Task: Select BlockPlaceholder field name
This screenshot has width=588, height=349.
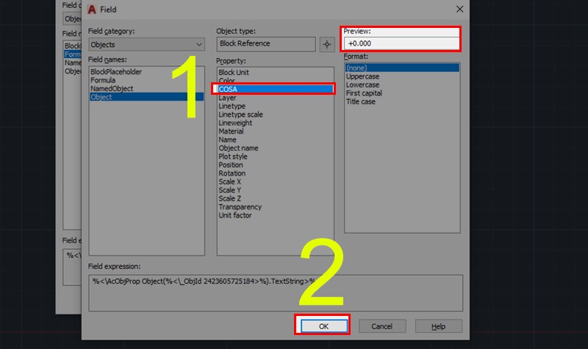Action: point(116,71)
